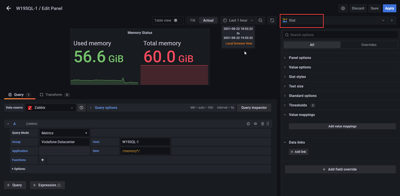
Task: Click the Apply button
Action: pos(389,8)
